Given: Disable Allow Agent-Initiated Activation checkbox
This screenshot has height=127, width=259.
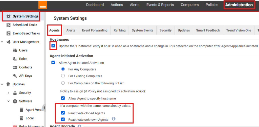Looking at the screenshot, I should [x=53, y=63].
